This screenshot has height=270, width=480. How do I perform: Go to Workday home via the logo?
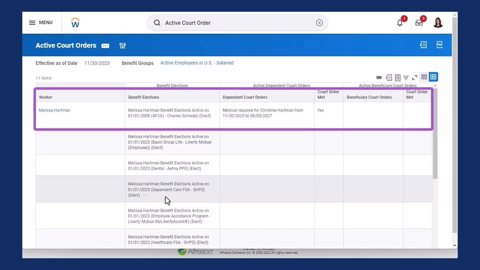(75, 22)
